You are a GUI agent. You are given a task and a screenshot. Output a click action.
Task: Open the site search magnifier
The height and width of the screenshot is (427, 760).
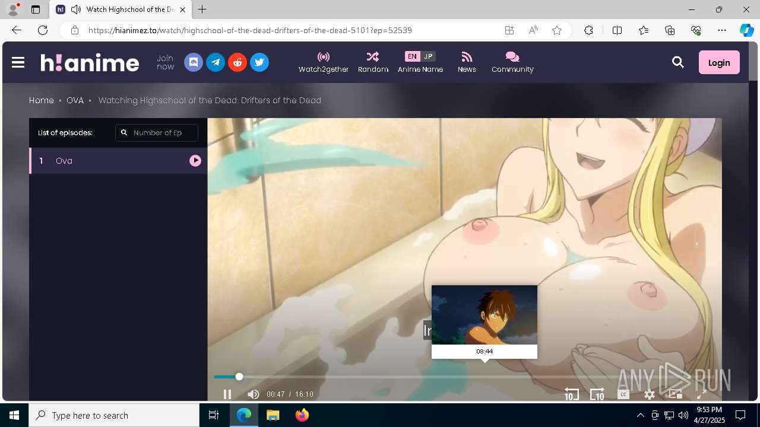point(678,62)
